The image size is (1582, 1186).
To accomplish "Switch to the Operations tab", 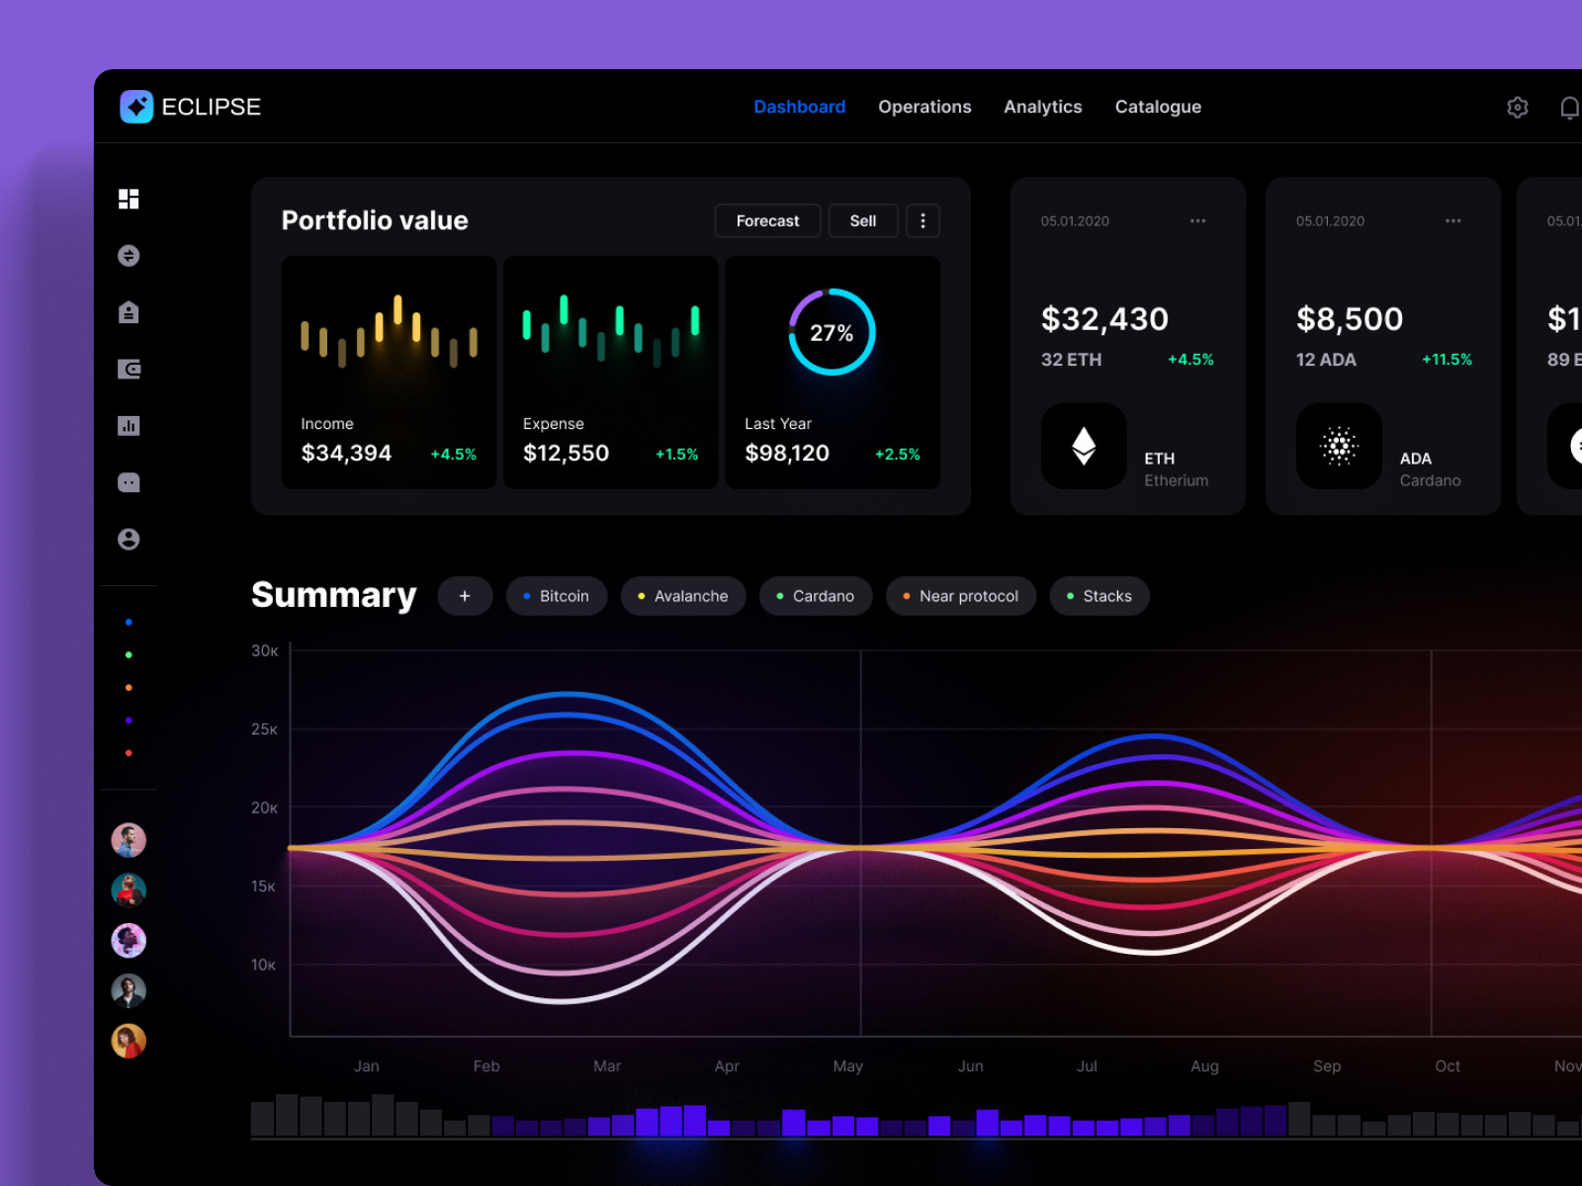I will [x=924, y=107].
